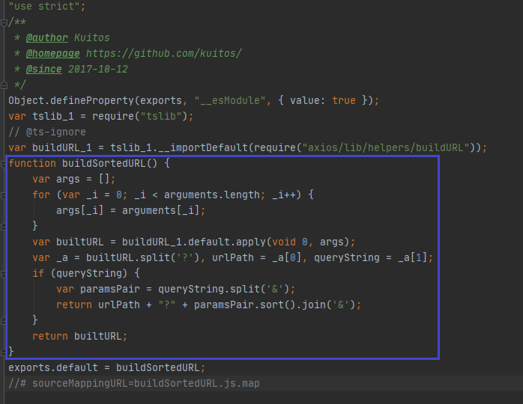Click the "axios/lib/helpers/buildURL" string
This screenshot has width=523, height=404.
[x=386, y=147]
